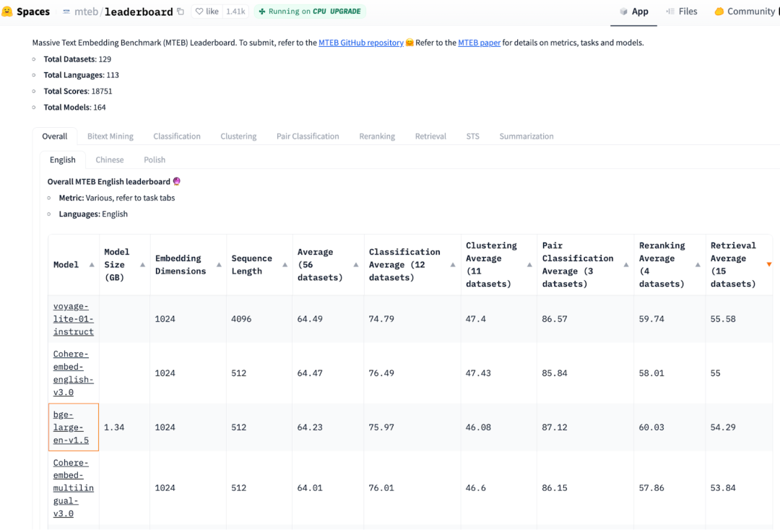The height and width of the screenshot is (530, 780).
Task: Select the Chinese language tab
Action: tap(110, 160)
